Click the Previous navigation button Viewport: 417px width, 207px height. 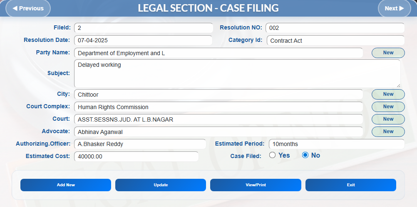(x=28, y=8)
